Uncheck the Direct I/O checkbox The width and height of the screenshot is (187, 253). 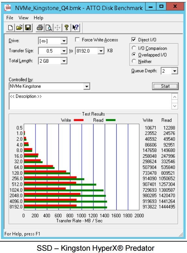[134, 40]
